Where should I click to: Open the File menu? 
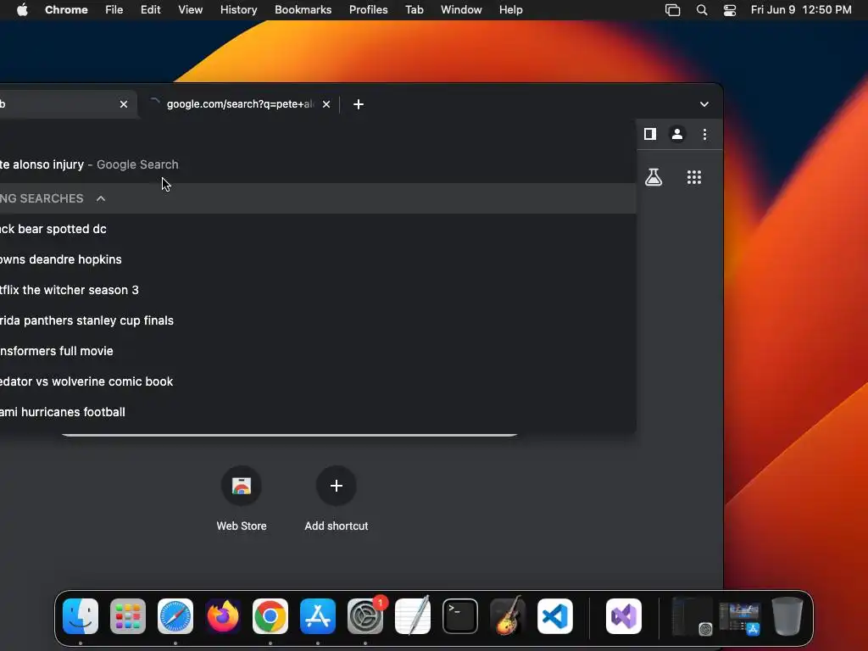[x=114, y=10]
